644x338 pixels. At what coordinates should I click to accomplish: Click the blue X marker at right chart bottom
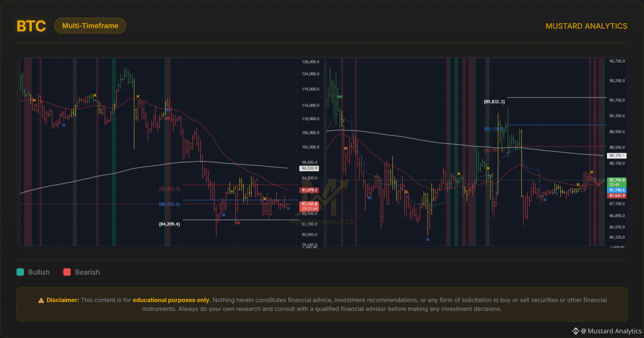pyautogui.click(x=427, y=240)
